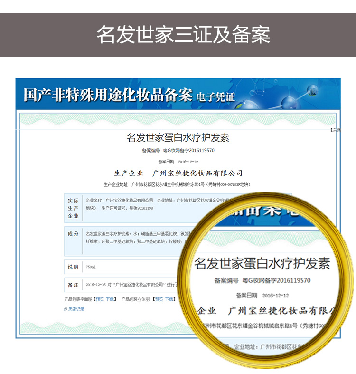Viewport: 356px width, 374px height.
Task: Click the 名发世家三证及备案 page header
Action: coord(183,35)
